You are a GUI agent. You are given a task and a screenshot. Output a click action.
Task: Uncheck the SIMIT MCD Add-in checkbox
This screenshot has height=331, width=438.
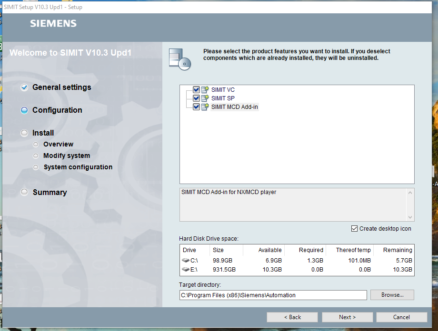coord(196,107)
